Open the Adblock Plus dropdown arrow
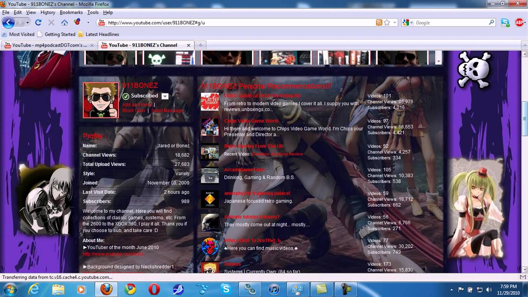528x297 pixels. pos(526,23)
